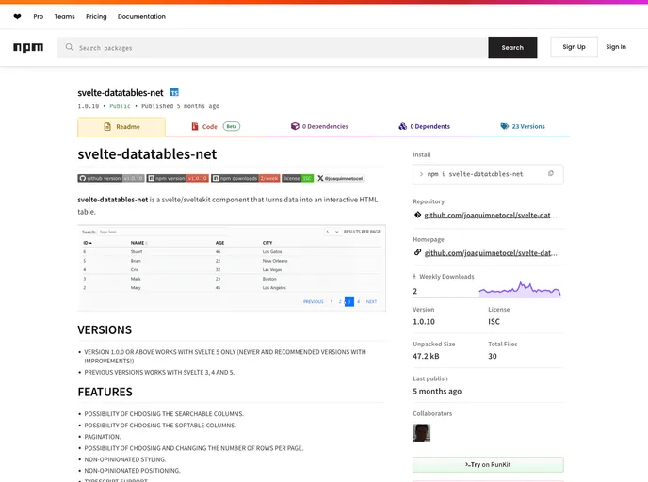
Task: Focus the Search packages input field
Action: point(272,47)
